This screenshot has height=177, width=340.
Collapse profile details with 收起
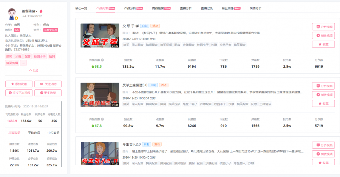click(34, 70)
